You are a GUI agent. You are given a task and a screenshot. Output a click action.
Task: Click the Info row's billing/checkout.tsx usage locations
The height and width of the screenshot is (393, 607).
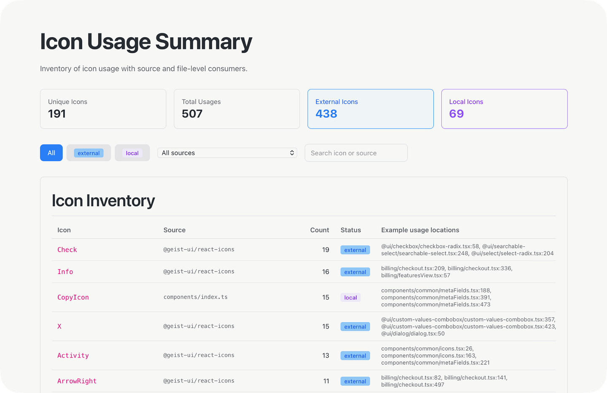[447, 272]
